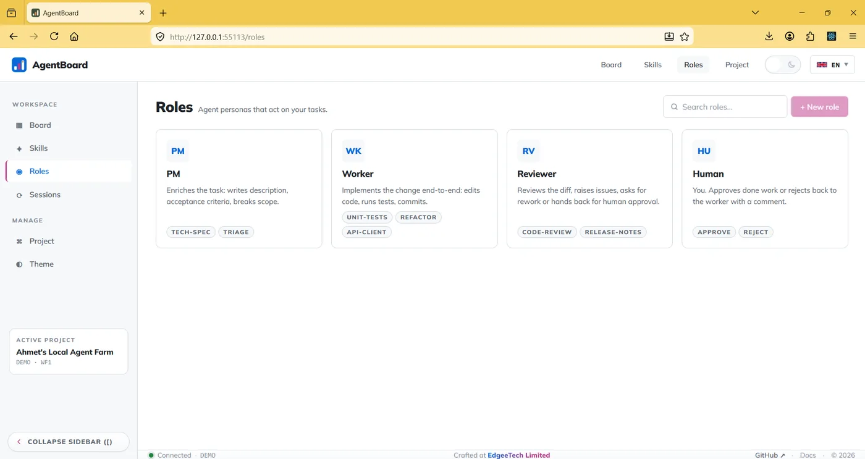Viewport: 865px width, 459px height.
Task: Switch to the Roles top tab
Action: pos(693,65)
